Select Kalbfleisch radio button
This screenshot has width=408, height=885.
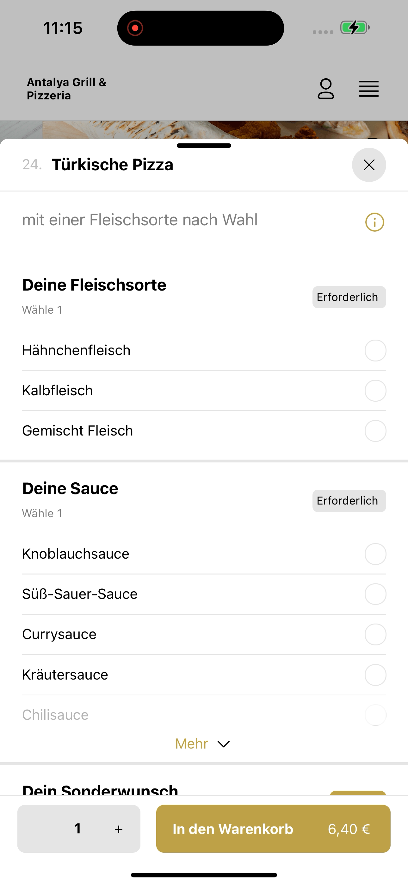(x=375, y=391)
